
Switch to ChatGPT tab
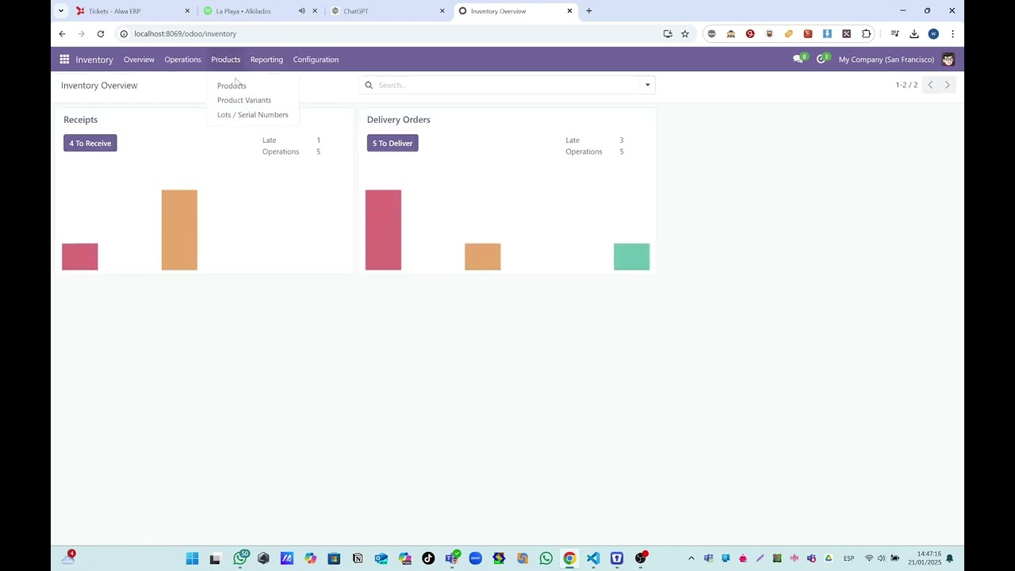click(387, 11)
